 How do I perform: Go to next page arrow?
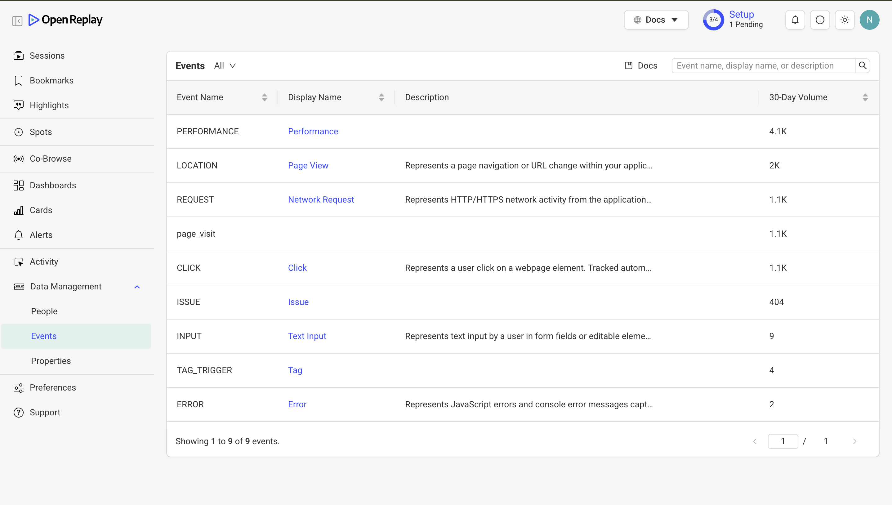(854, 441)
